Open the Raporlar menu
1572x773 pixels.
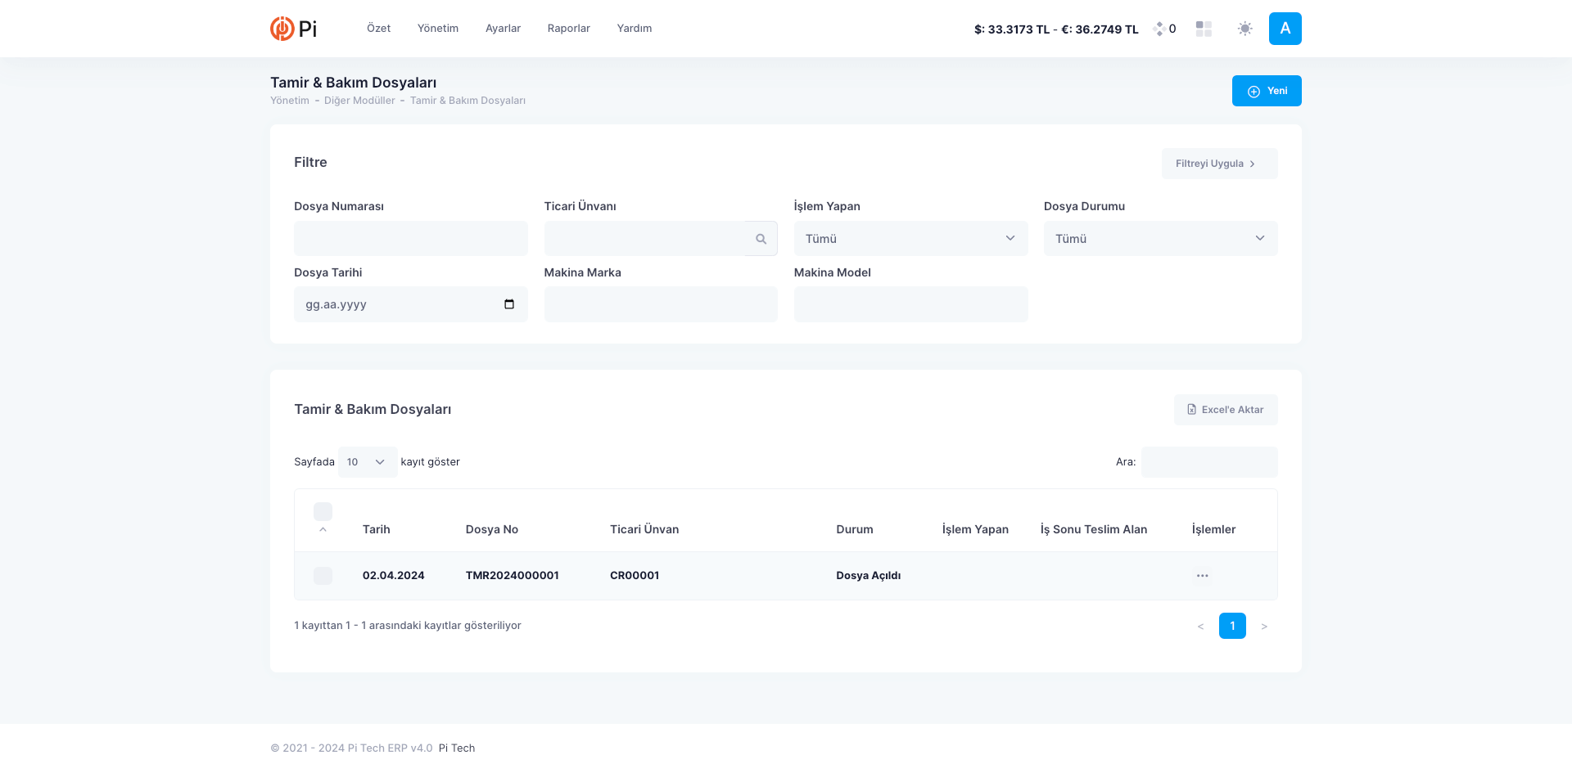click(568, 29)
